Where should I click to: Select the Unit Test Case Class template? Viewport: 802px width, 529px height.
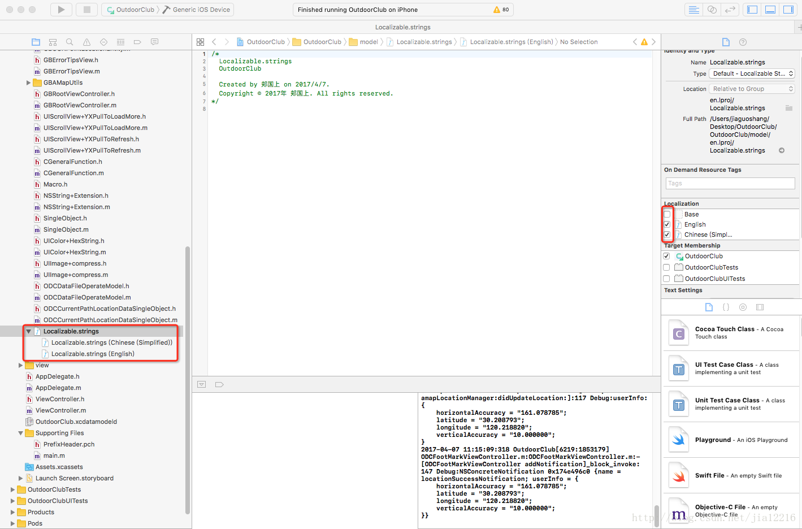[731, 404]
